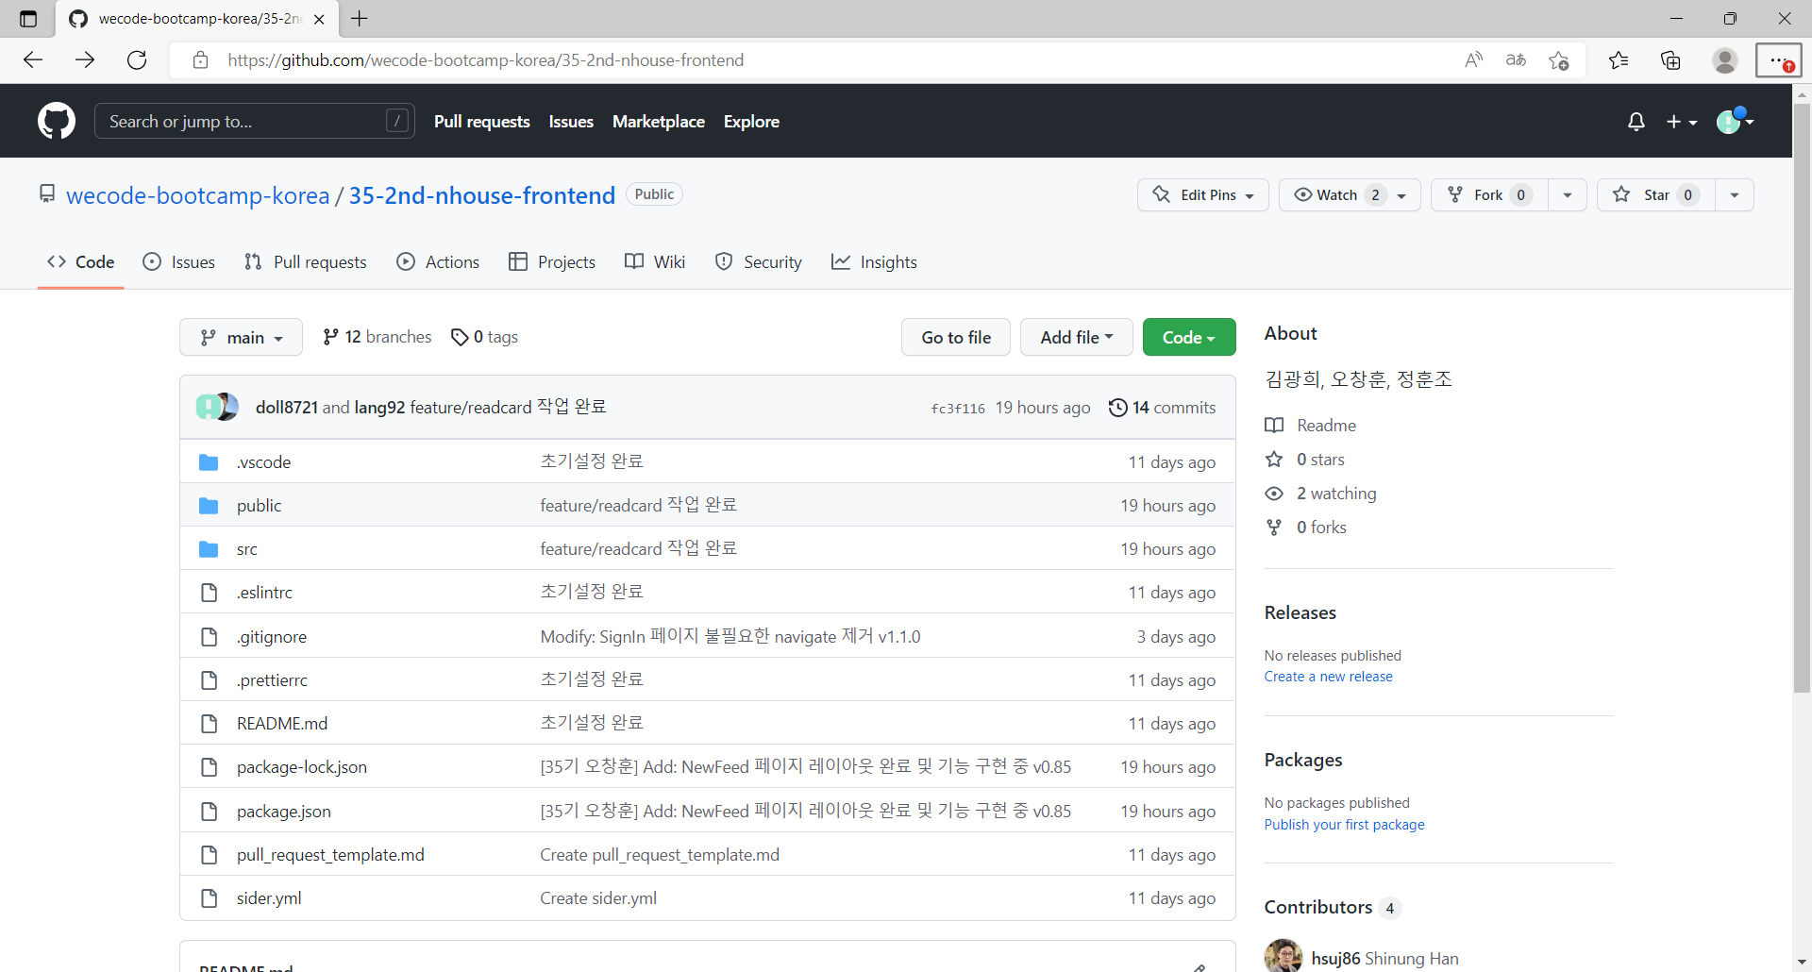Screen dimensions: 1812x972
Task: Add page to Collections in the browser
Action: click(1670, 59)
